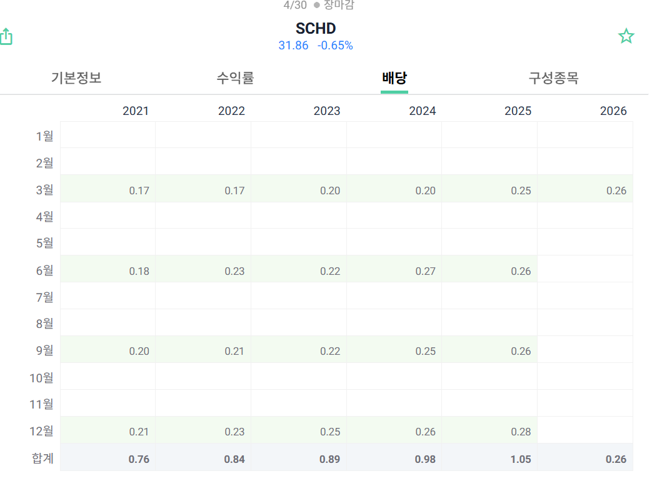This screenshot has height=481, width=652.
Task: Select the 배당 tab
Action: coord(394,77)
